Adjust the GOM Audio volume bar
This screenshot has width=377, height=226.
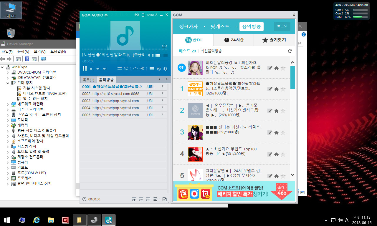click(x=160, y=55)
